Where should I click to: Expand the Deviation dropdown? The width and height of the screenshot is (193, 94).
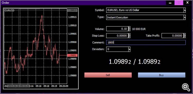[x=129, y=49]
